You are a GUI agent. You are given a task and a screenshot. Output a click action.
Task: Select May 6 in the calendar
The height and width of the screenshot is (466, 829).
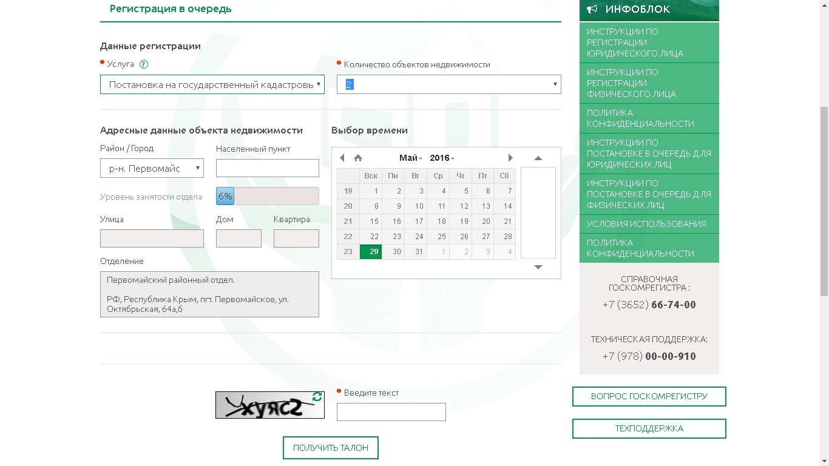click(482, 191)
